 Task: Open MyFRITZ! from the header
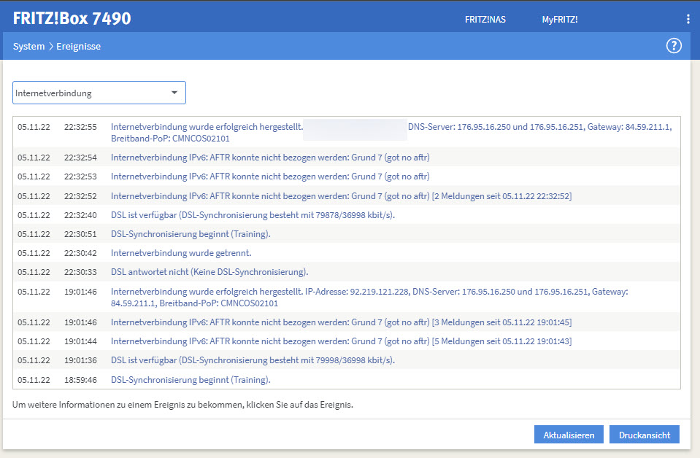pyautogui.click(x=560, y=20)
